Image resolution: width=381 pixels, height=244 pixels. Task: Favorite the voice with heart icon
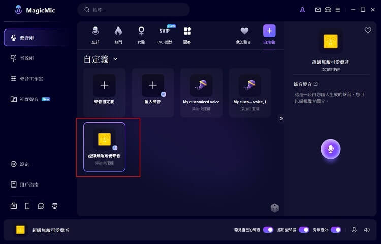point(368,30)
